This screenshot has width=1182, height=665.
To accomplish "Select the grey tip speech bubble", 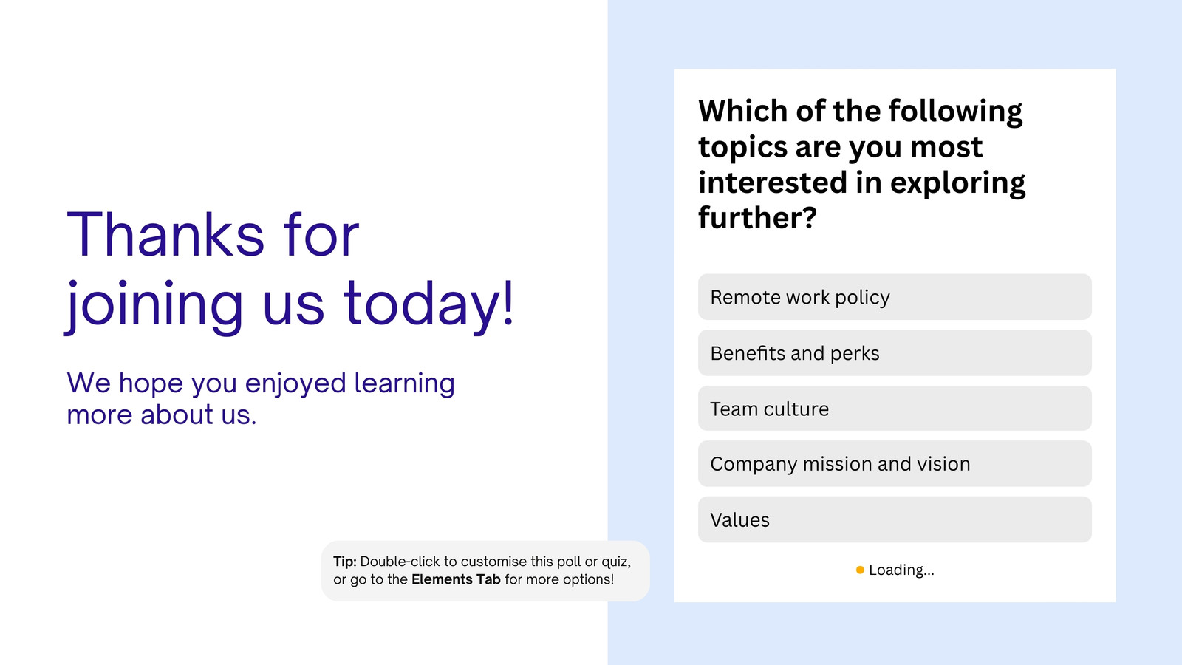I will [x=485, y=571].
